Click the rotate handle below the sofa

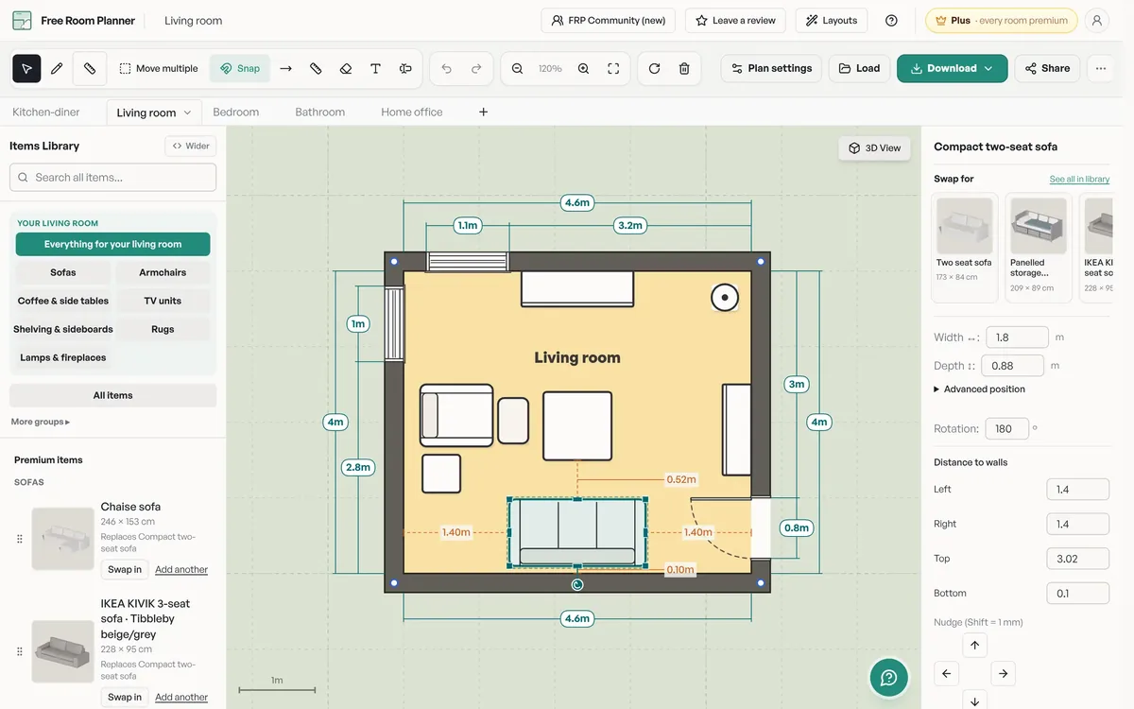(577, 584)
